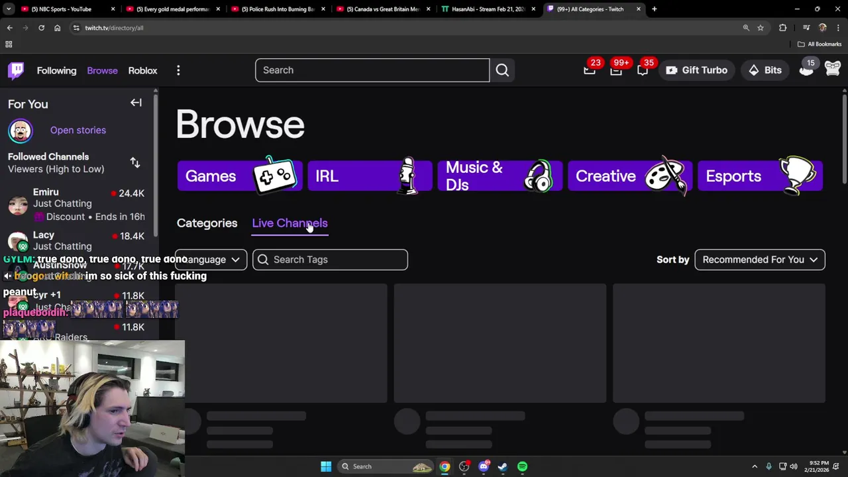This screenshot has height=477, width=848.
Task: Open the Esports category card
Action: (x=761, y=176)
